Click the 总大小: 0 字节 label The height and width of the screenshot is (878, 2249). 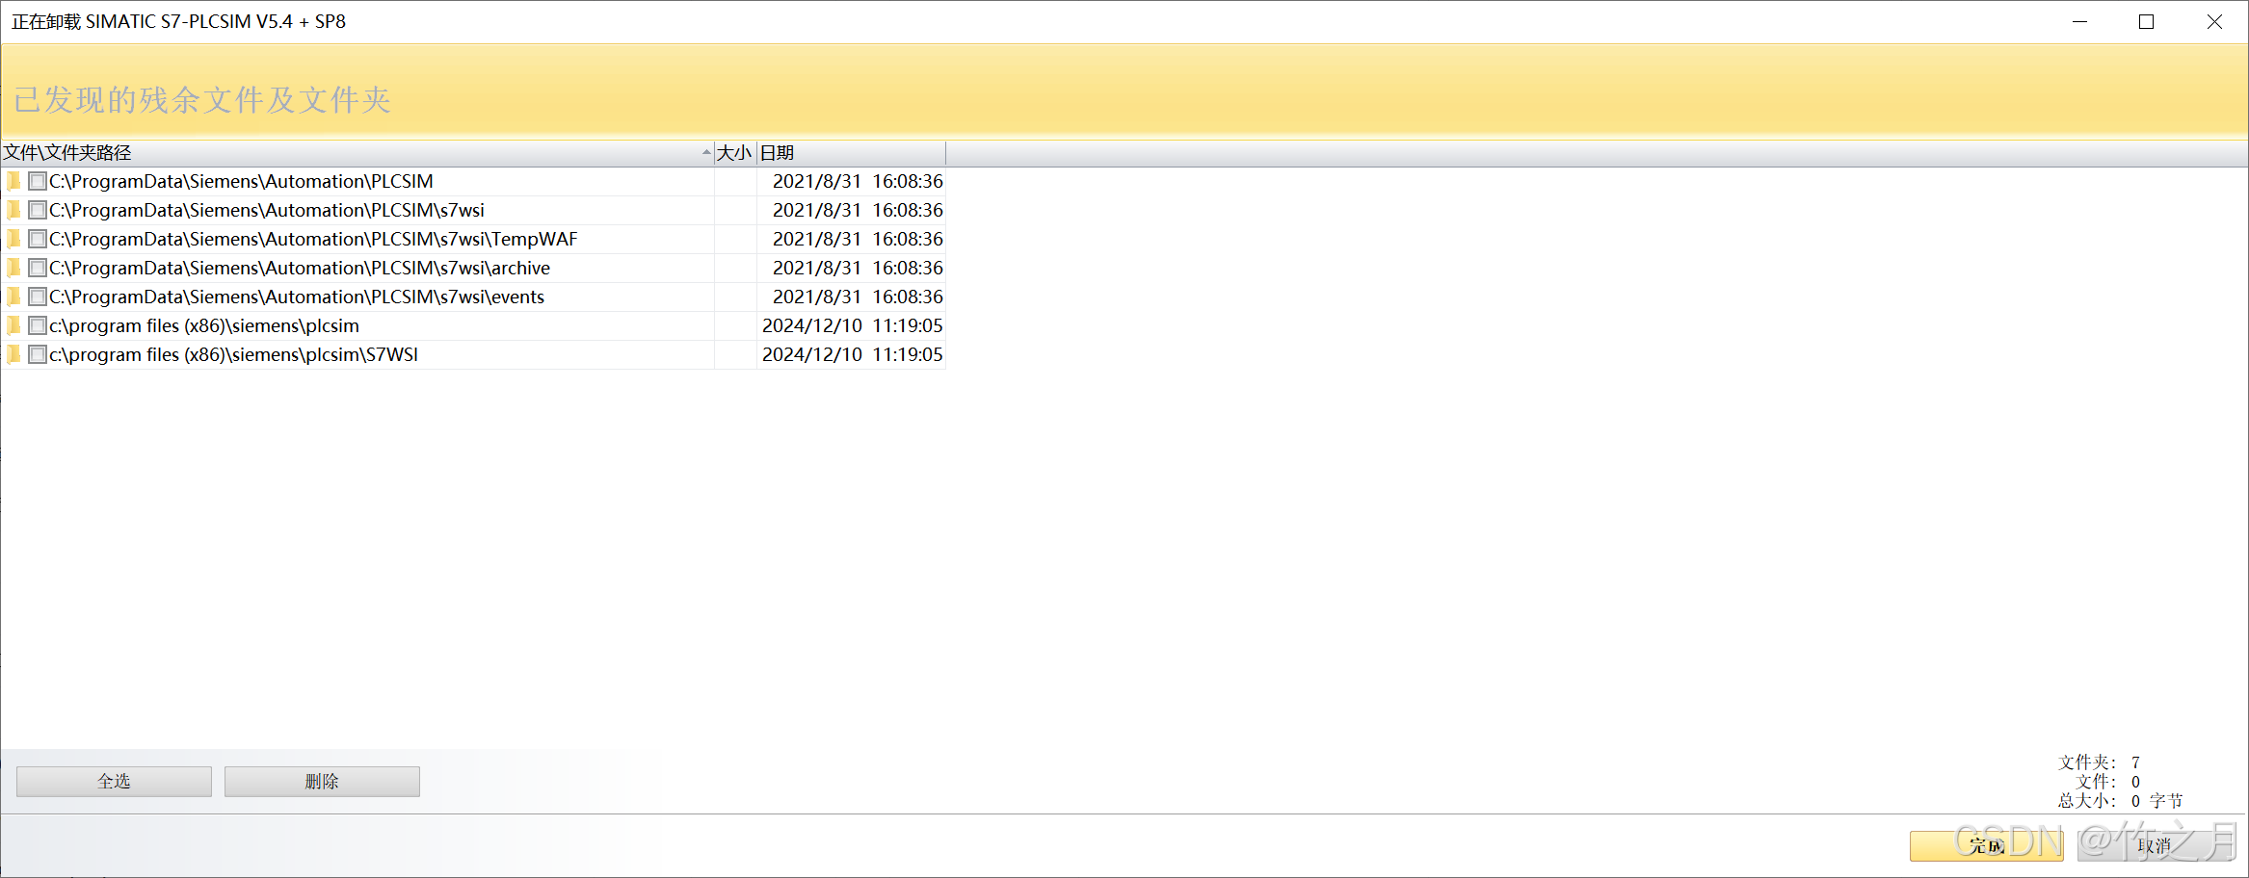(x=2120, y=801)
